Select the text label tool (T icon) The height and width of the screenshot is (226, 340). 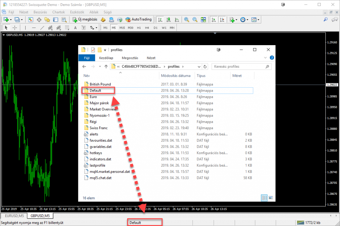coord(84,28)
